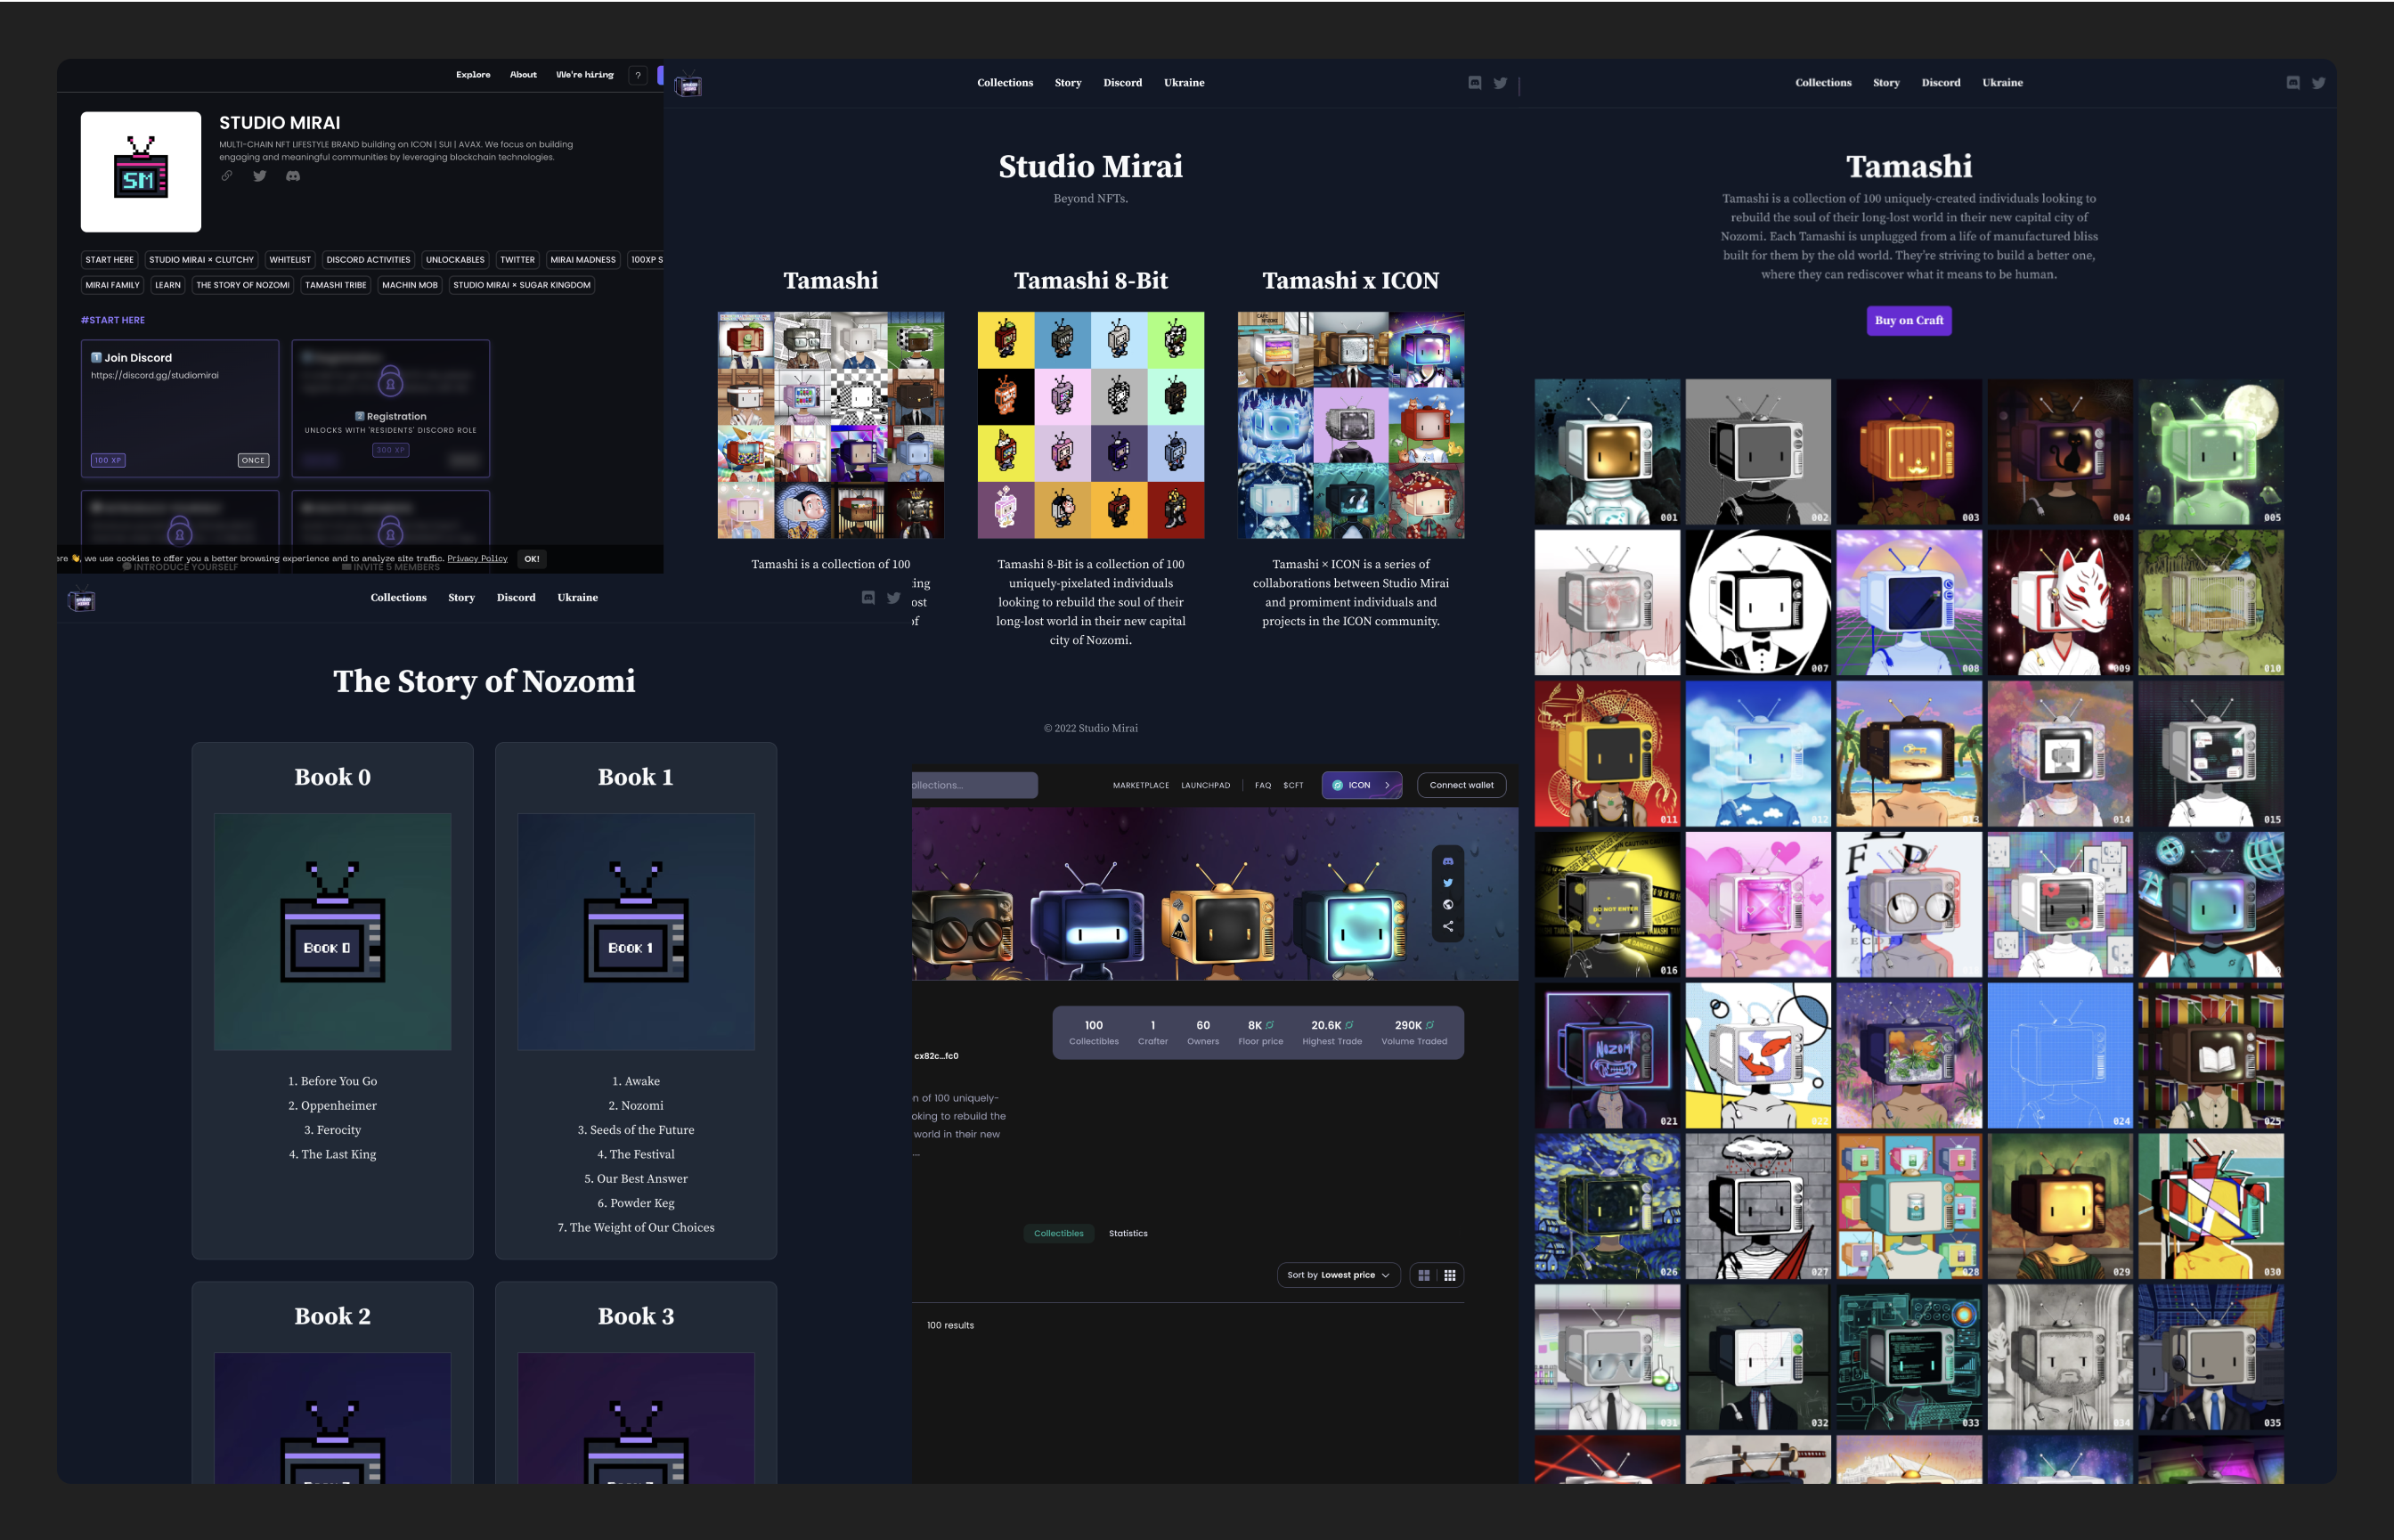Click the TV logo on Studio Mirai home header
The image size is (2394, 1540).
coord(688,85)
